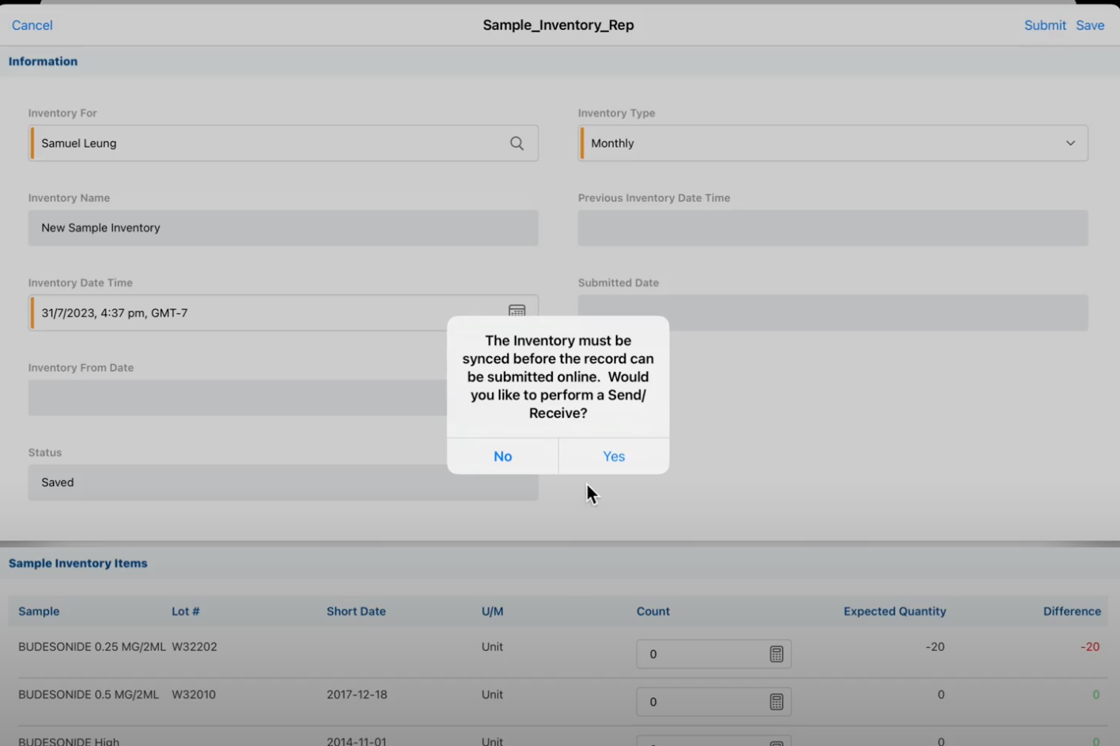Edit count field for lot W32010

700,702
